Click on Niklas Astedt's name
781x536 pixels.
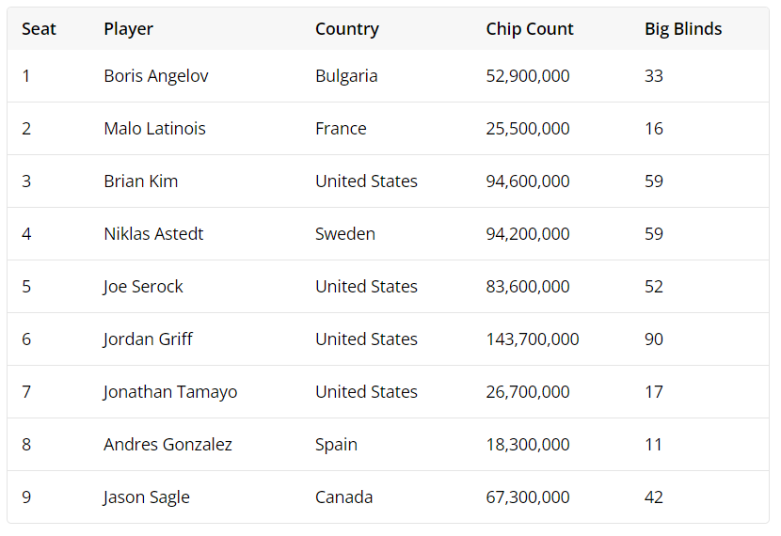[x=153, y=234]
